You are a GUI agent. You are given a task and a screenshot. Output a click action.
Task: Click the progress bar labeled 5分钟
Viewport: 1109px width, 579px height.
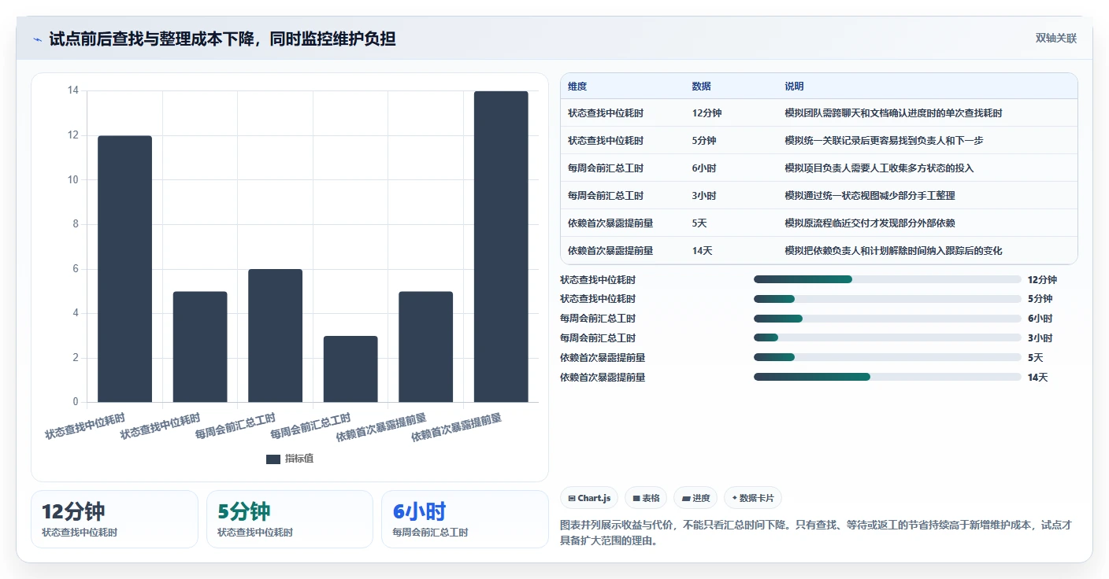tap(888, 299)
